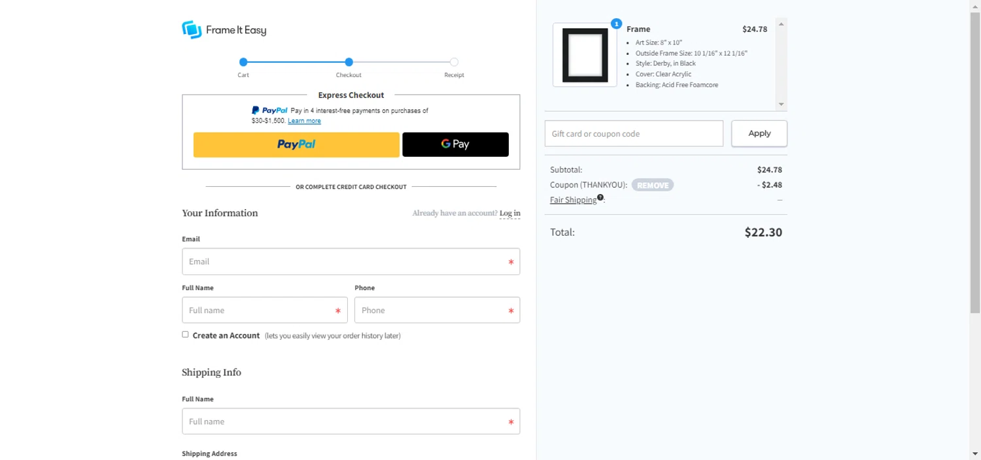Click the Style: Derby, in Black text
The height and width of the screenshot is (460, 981).
tap(665, 63)
